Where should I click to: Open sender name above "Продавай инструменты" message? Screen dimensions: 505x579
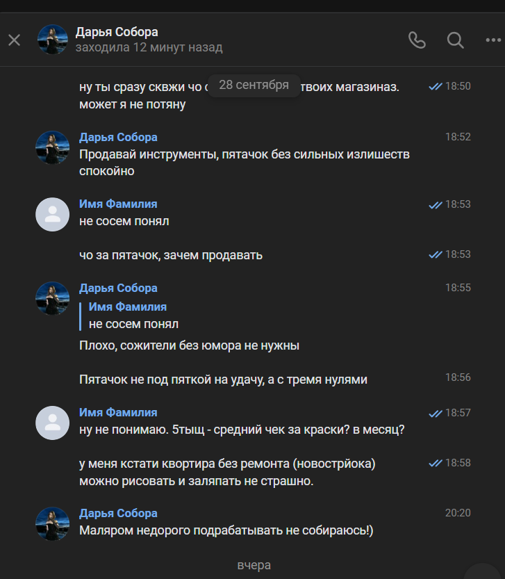pyautogui.click(x=118, y=137)
